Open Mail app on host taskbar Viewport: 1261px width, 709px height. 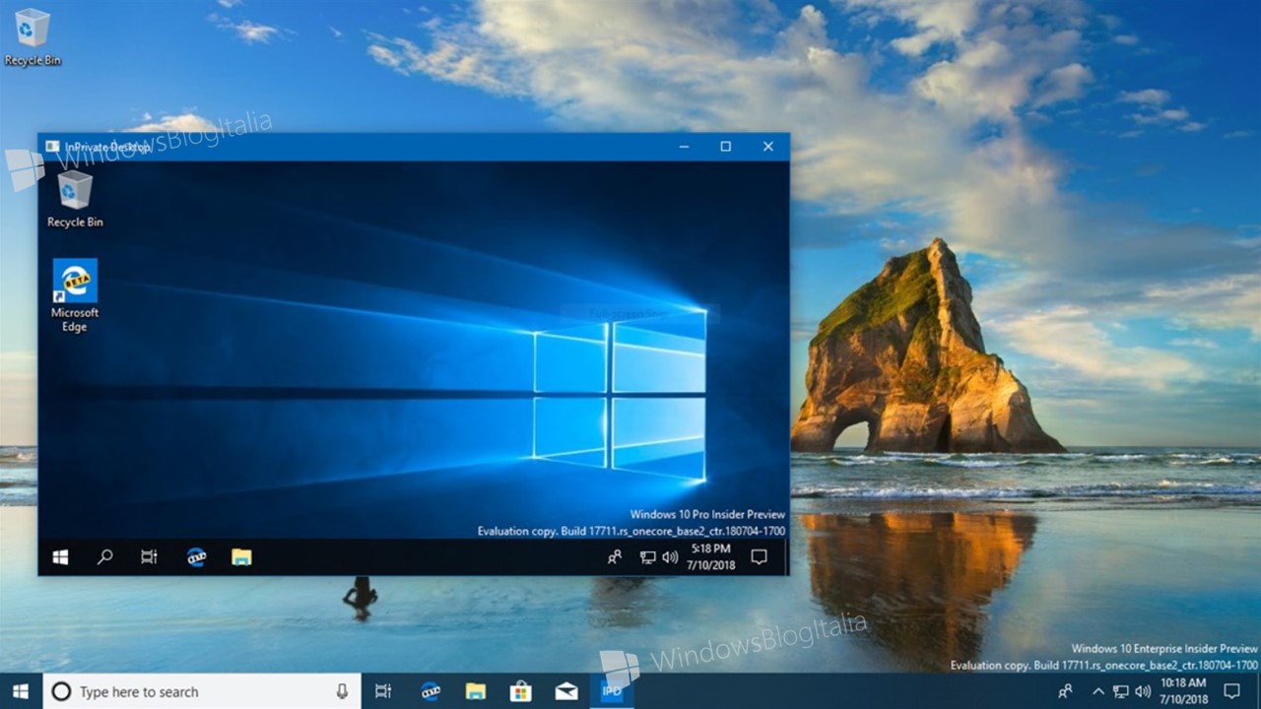point(566,691)
